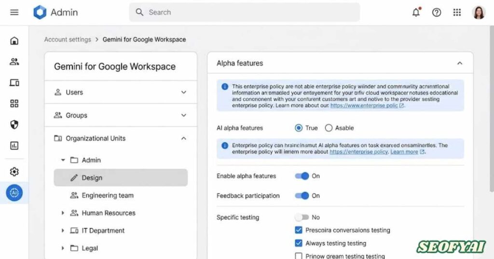The height and width of the screenshot is (259, 494).
Task: Click the Gemini for Google Workspace breadcrumb
Action: [144, 39]
